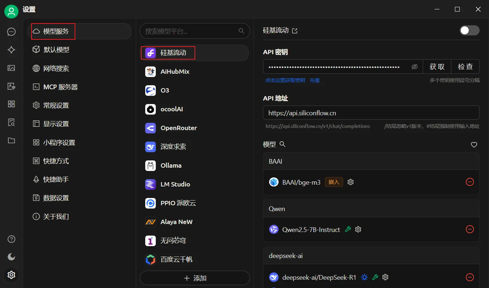Open the mini apps grid sidebar icon
Screen dimensions: 489x288
(x=11, y=104)
